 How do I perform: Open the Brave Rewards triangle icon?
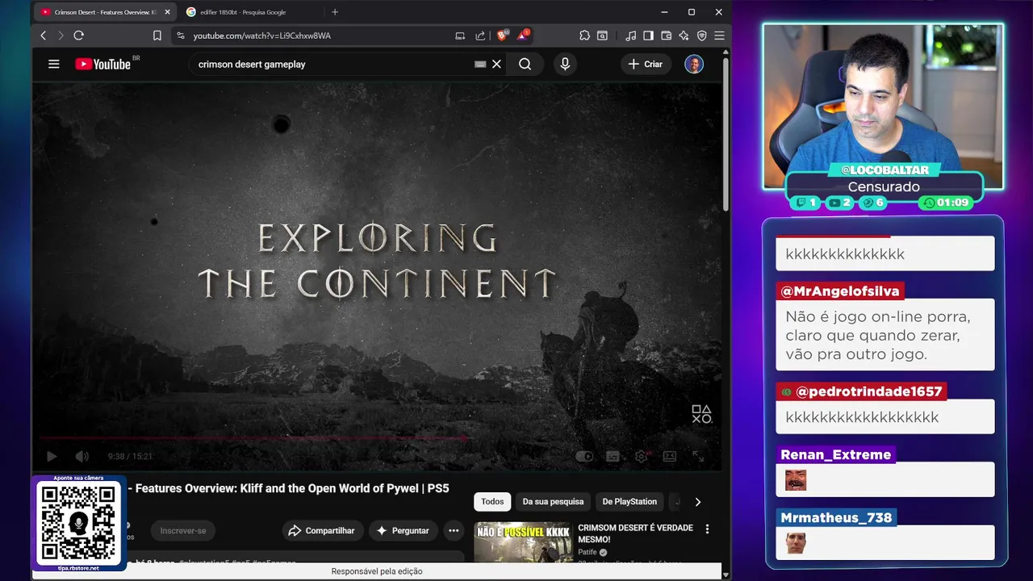[523, 35]
